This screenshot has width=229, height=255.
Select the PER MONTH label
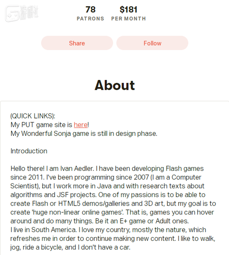click(128, 19)
